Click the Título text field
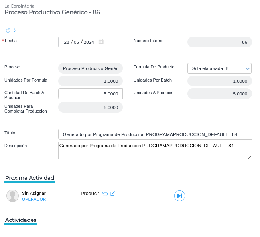Viewport: 260px width, 237px height. [155, 134]
